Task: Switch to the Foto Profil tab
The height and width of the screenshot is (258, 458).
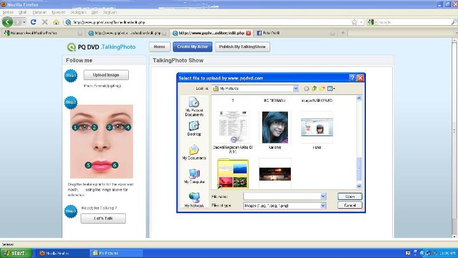Action: pos(270,33)
